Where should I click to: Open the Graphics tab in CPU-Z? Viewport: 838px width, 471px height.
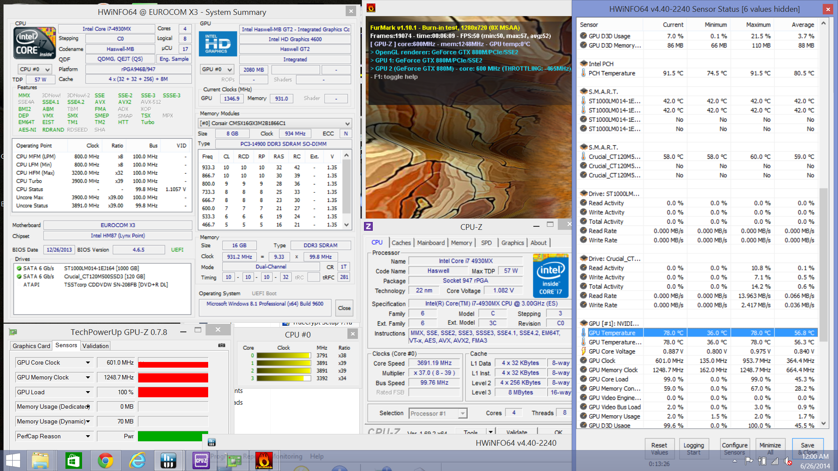(512, 243)
